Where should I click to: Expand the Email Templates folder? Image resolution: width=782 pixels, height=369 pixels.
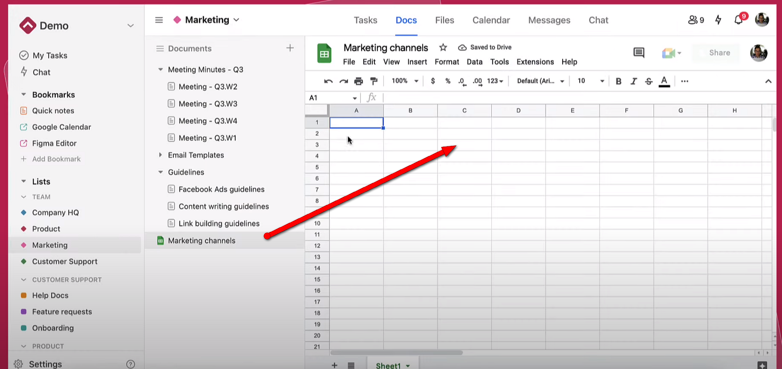click(x=160, y=155)
